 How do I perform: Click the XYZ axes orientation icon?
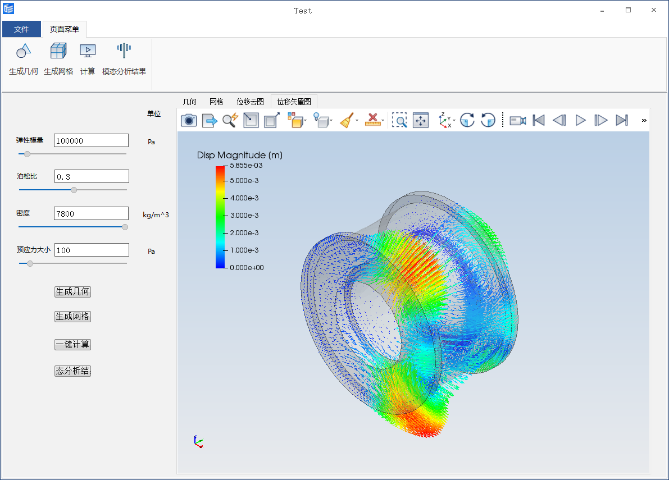point(444,120)
